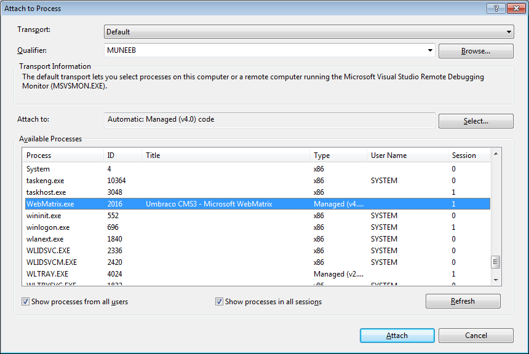Screen dimensions: 529x354
Task: Sort the list by ID column header
Action: [x=122, y=155]
